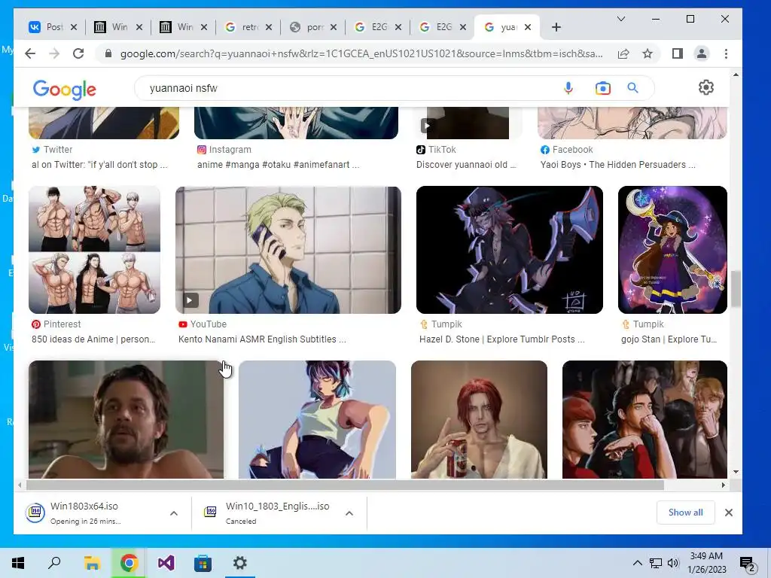Open Discover yuannaoi TikTok link
Viewport: 771px width, 578px height.
[x=466, y=165]
